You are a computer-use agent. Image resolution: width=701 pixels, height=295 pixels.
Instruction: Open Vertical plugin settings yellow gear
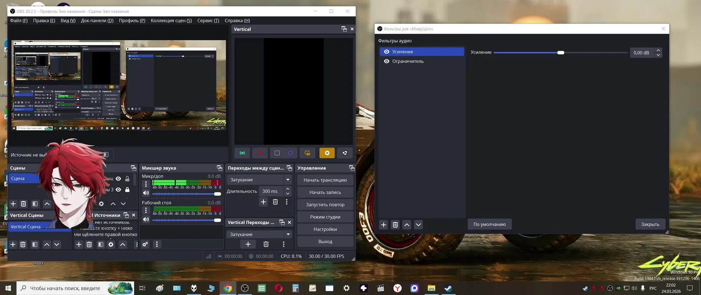pos(327,153)
